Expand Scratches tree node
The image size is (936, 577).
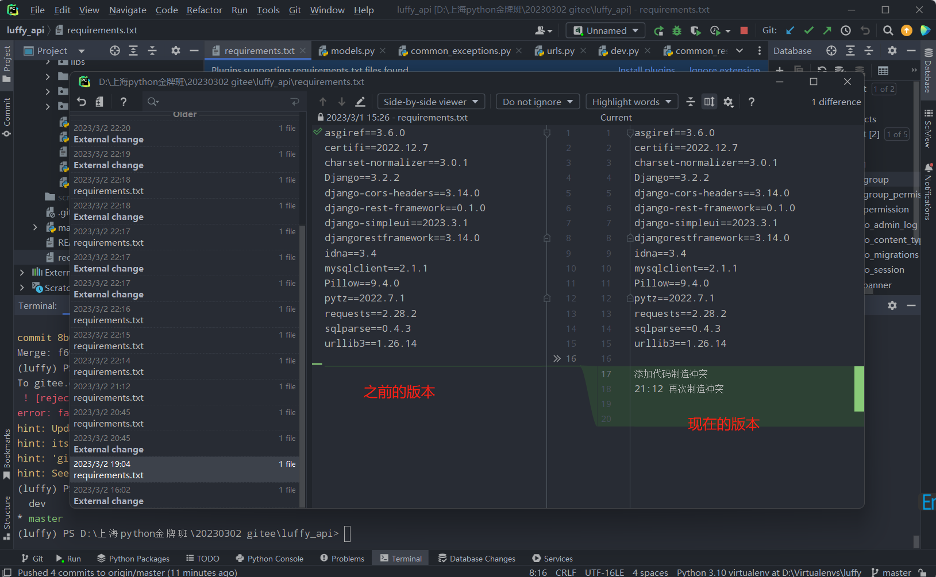22,288
